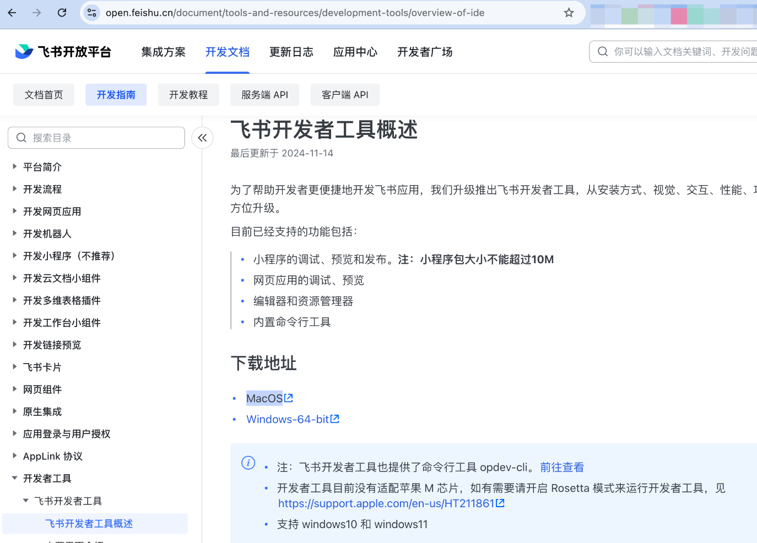Image resolution: width=757 pixels, height=543 pixels.
Task: Click the browser address bar URL
Action: pyautogui.click(x=295, y=13)
